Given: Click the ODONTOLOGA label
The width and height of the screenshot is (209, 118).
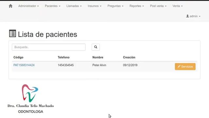Looking at the screenshot, I should tap(30, 111).
